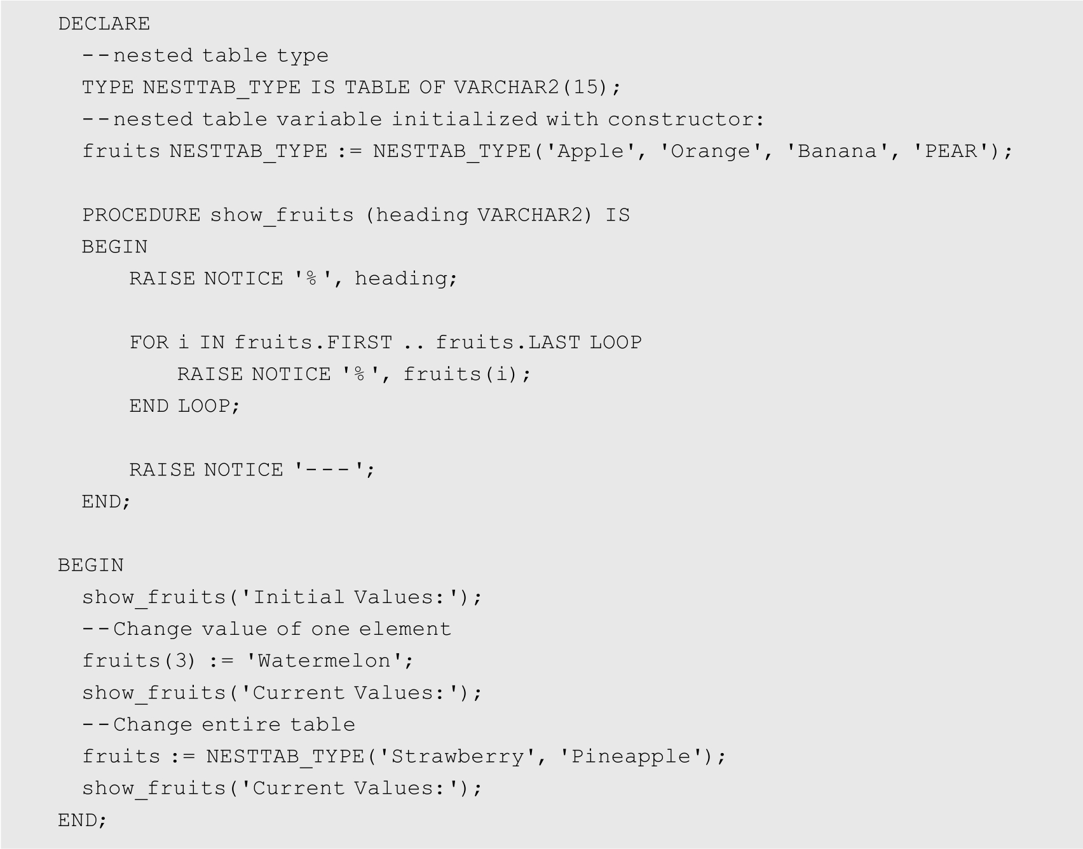The image size is (1083, 849).
Task: Click the 'Strawberry' string literal
Action: coord(458,756)
